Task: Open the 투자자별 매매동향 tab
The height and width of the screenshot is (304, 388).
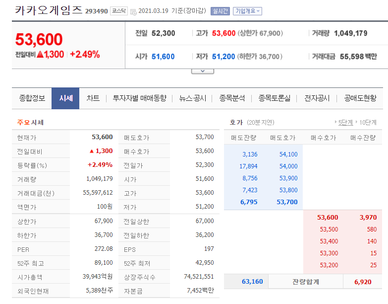Action: (x=140, y=98)
